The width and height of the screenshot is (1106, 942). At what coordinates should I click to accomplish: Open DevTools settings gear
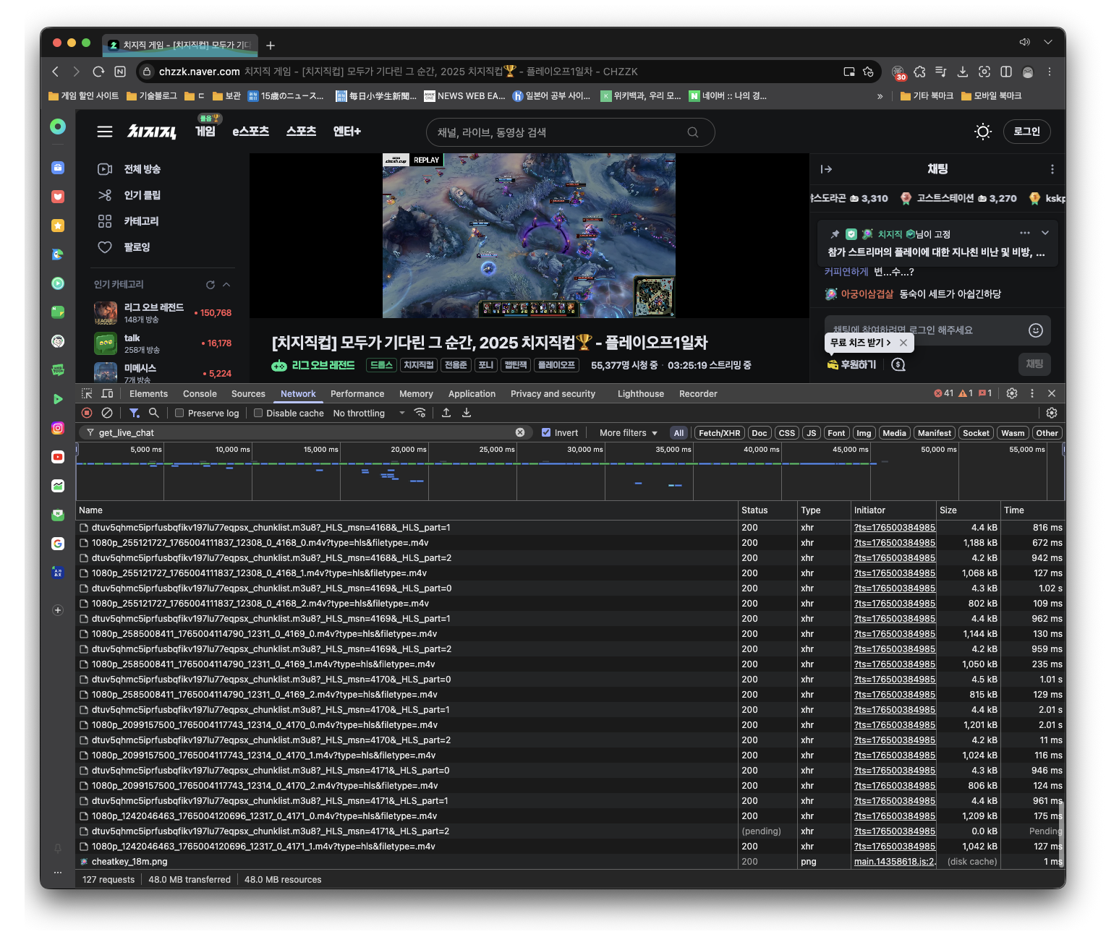tap(1012, 393)
